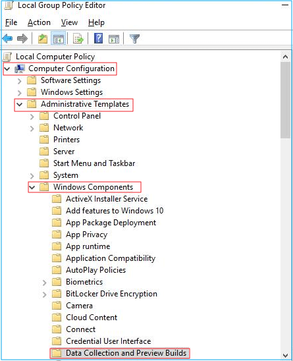Select Administrative Templates label
Screen dimensions: 293x361
point(85,104)
